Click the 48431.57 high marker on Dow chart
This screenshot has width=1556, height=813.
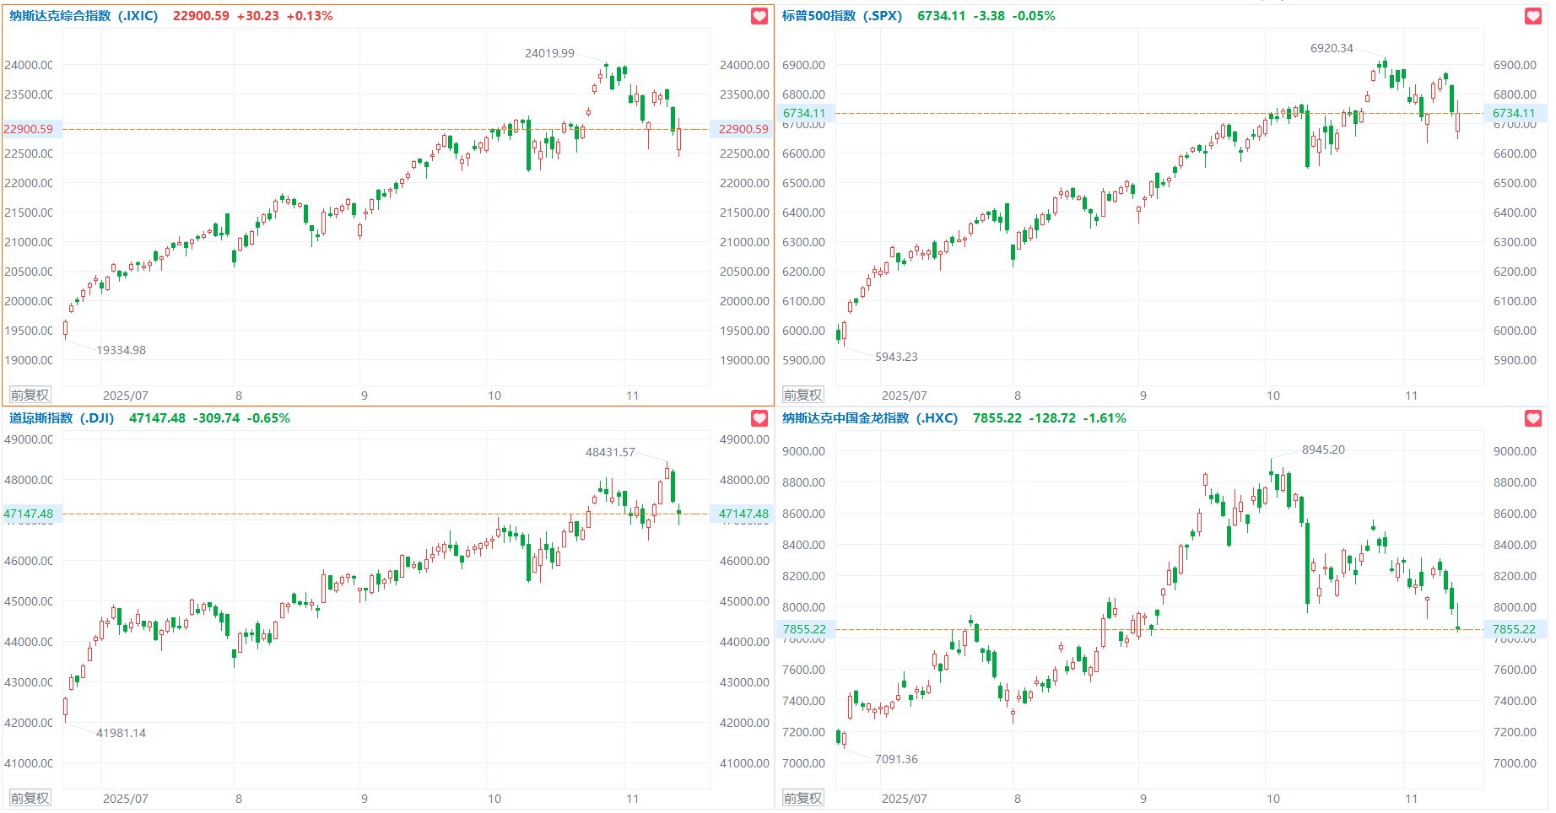click(610, 452)
